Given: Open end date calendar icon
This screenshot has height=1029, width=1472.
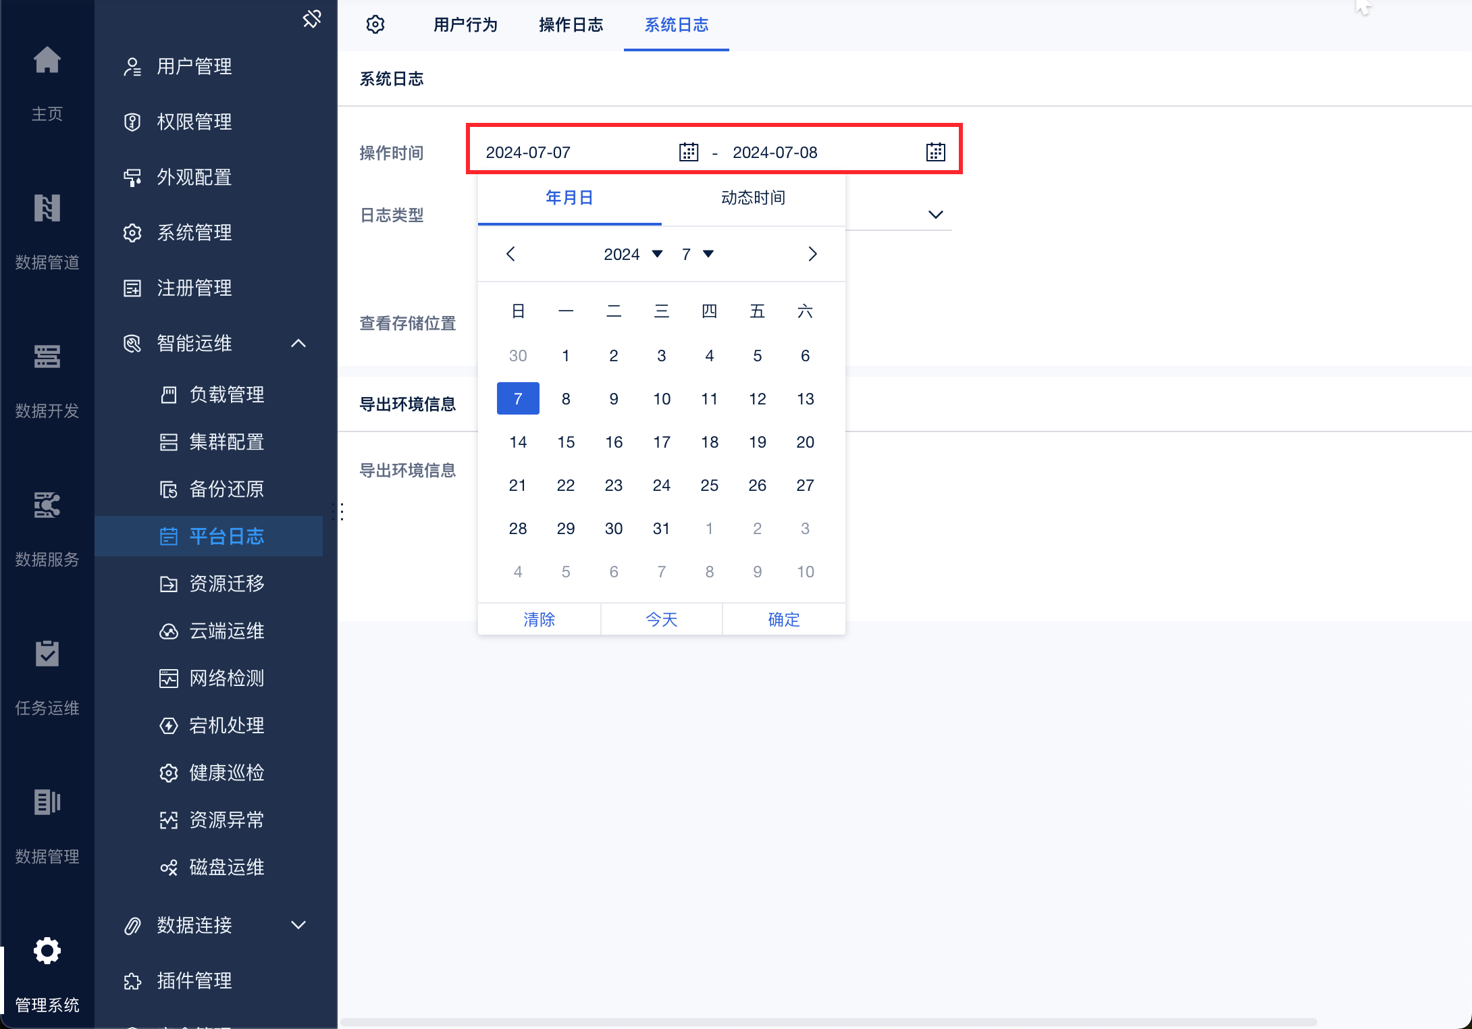Looking at the screenshot, I should (935, 152).
